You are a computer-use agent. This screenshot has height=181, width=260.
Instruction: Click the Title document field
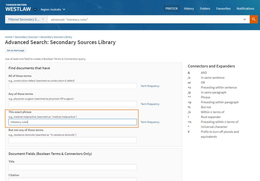(73, 167)
